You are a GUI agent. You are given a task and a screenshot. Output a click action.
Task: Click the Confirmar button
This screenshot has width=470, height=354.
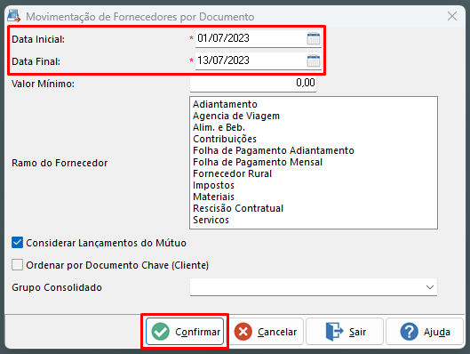click(185, 332)
